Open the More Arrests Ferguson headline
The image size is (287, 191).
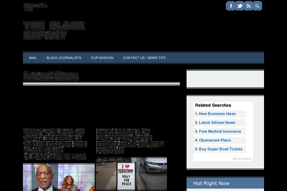130,141
